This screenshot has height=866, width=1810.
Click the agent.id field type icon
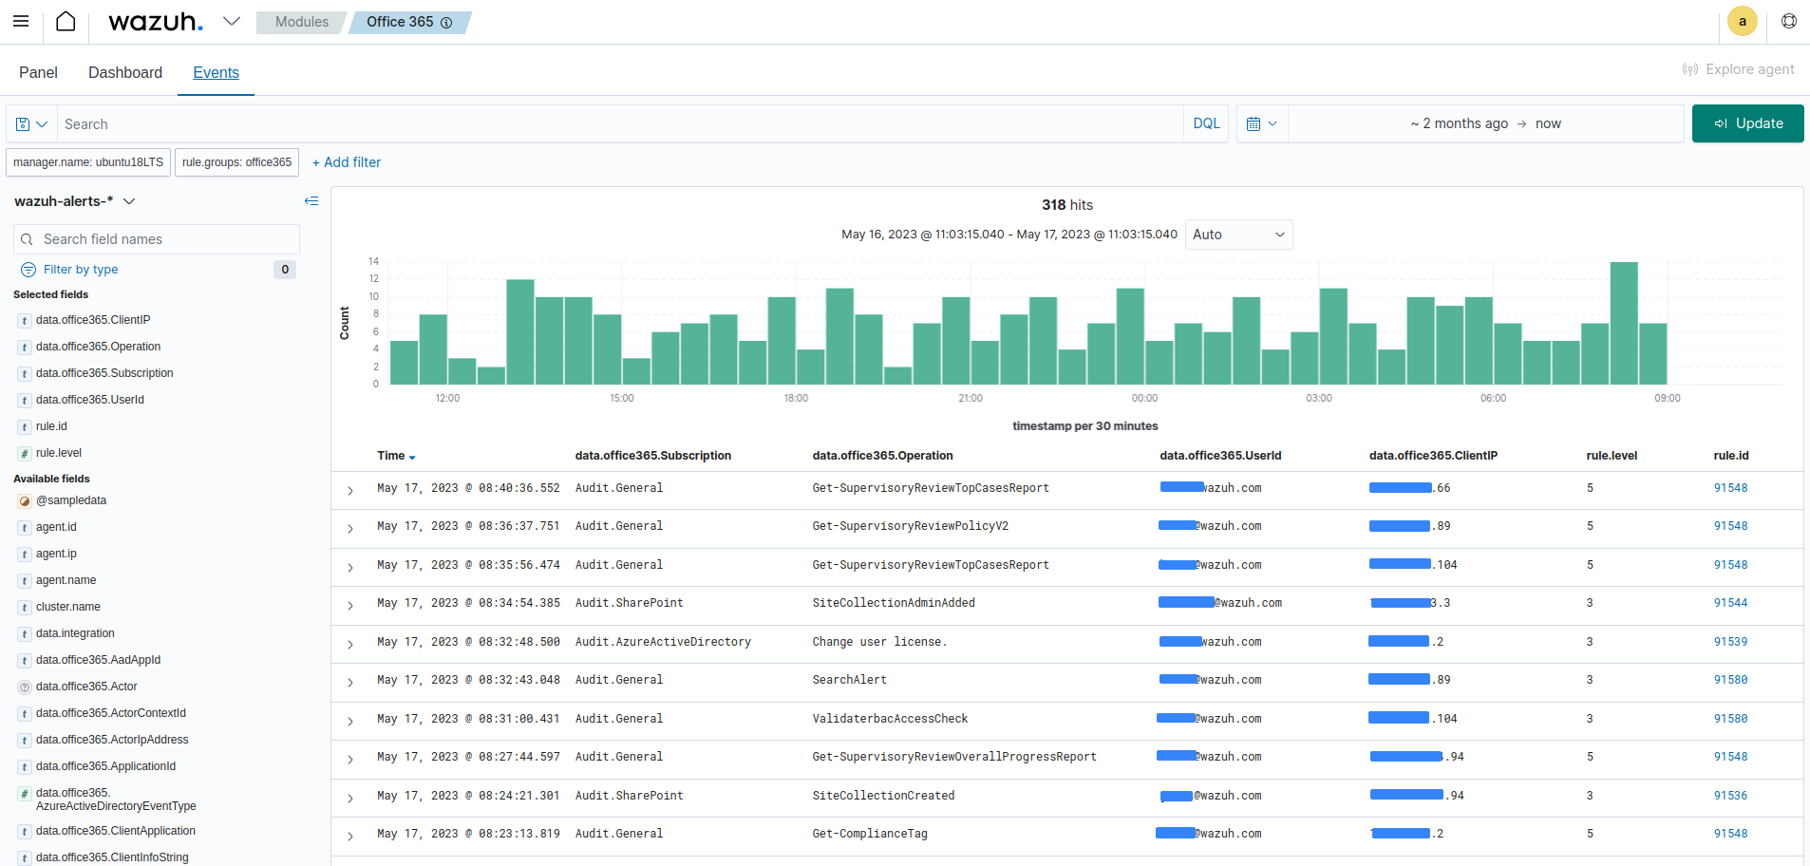pyautogui.click(x=25, y=528)
